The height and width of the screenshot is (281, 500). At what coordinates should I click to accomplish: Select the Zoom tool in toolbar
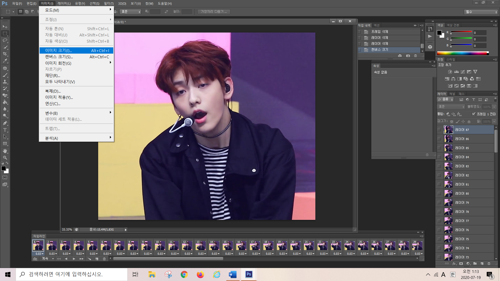coord(5,158)
